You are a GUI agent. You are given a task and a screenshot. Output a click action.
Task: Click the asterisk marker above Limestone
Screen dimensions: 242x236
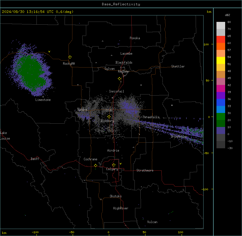[43, 97]
